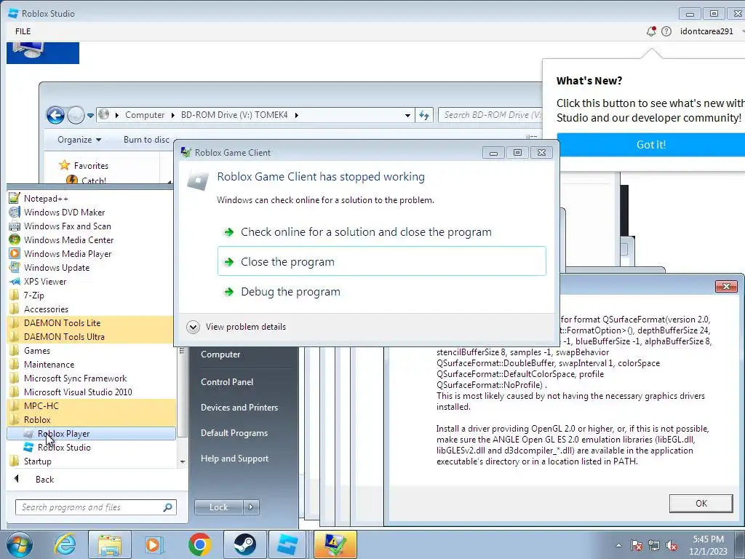
Task: Click the Lock button
Action: (218, 507)
